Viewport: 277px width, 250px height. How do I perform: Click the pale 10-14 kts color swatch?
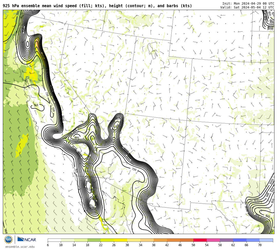(67, 240)
